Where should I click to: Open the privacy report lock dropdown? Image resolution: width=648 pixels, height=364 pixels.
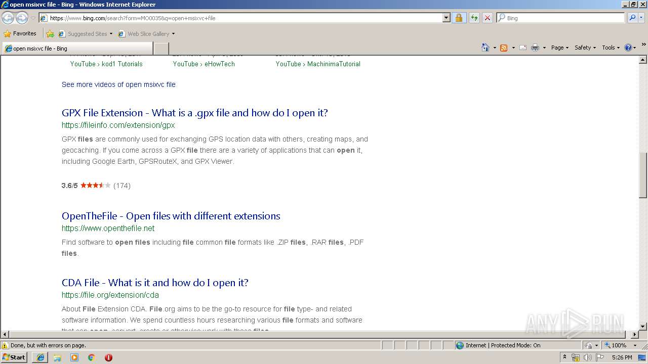click(x=592, y=345)
